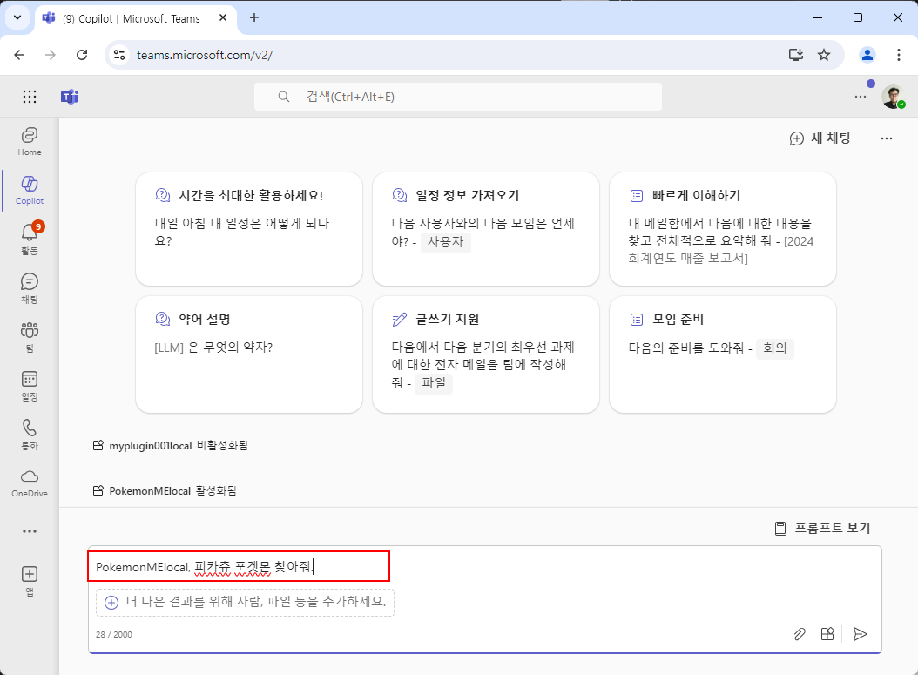Click the 28 / 2000 character counter
This screenshot has width=918, height=675.
click(x=114, y=635)
